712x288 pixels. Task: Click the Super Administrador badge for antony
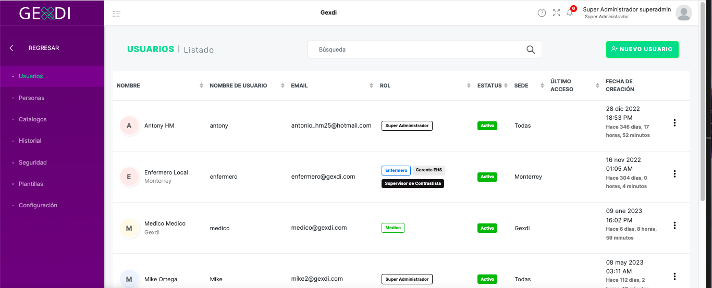tap(407, 126)
